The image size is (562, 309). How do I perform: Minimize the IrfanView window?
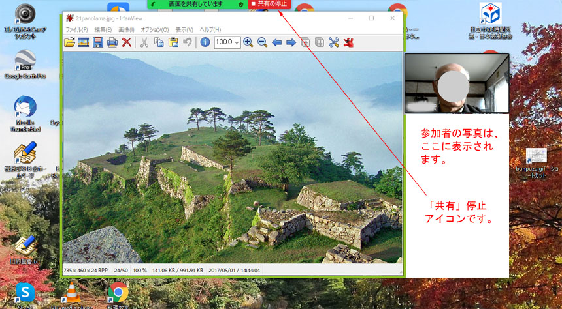[350, 18]
